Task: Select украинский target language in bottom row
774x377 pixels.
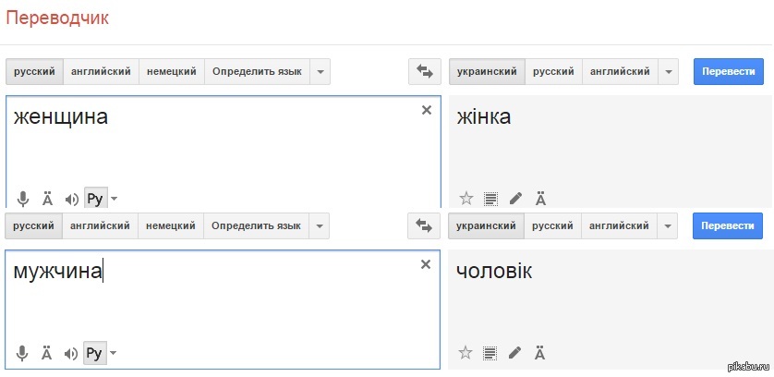Action: 487,225
